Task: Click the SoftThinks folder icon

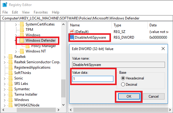Action: (11, 73)
